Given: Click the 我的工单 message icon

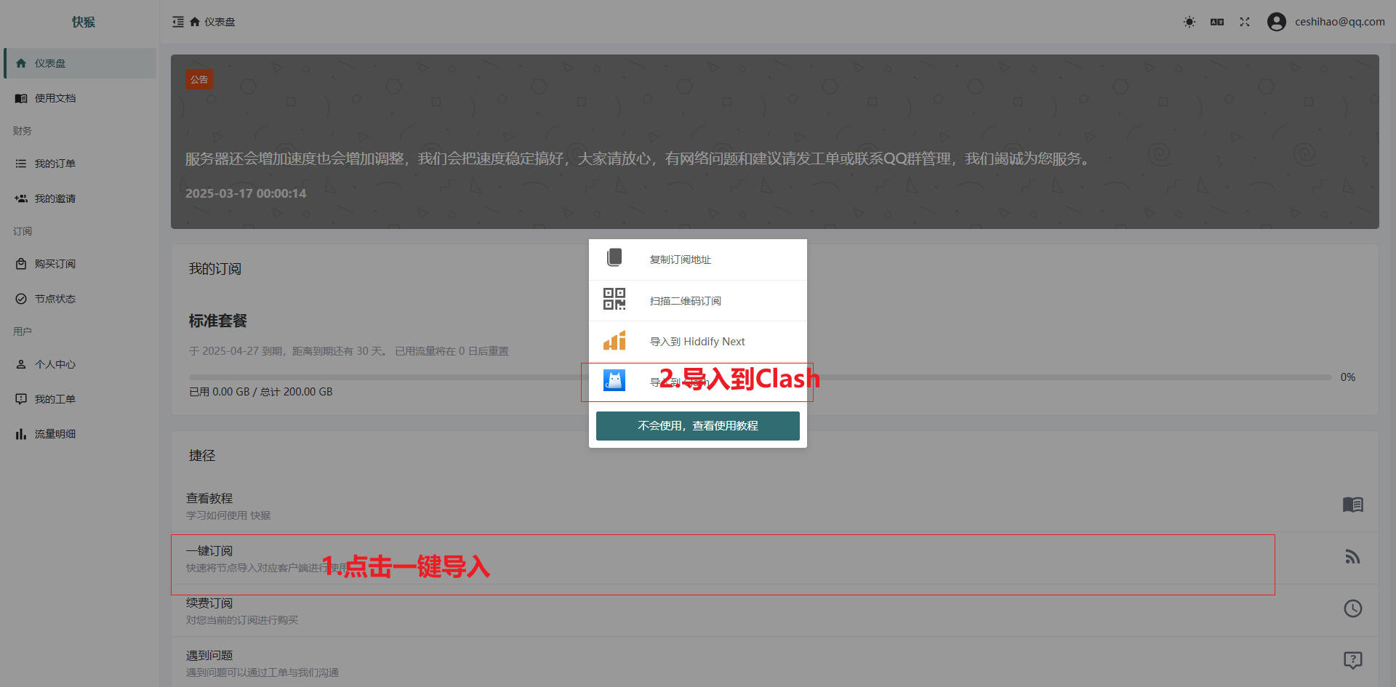Looking at the screenshot, I should tap(21, 399).
